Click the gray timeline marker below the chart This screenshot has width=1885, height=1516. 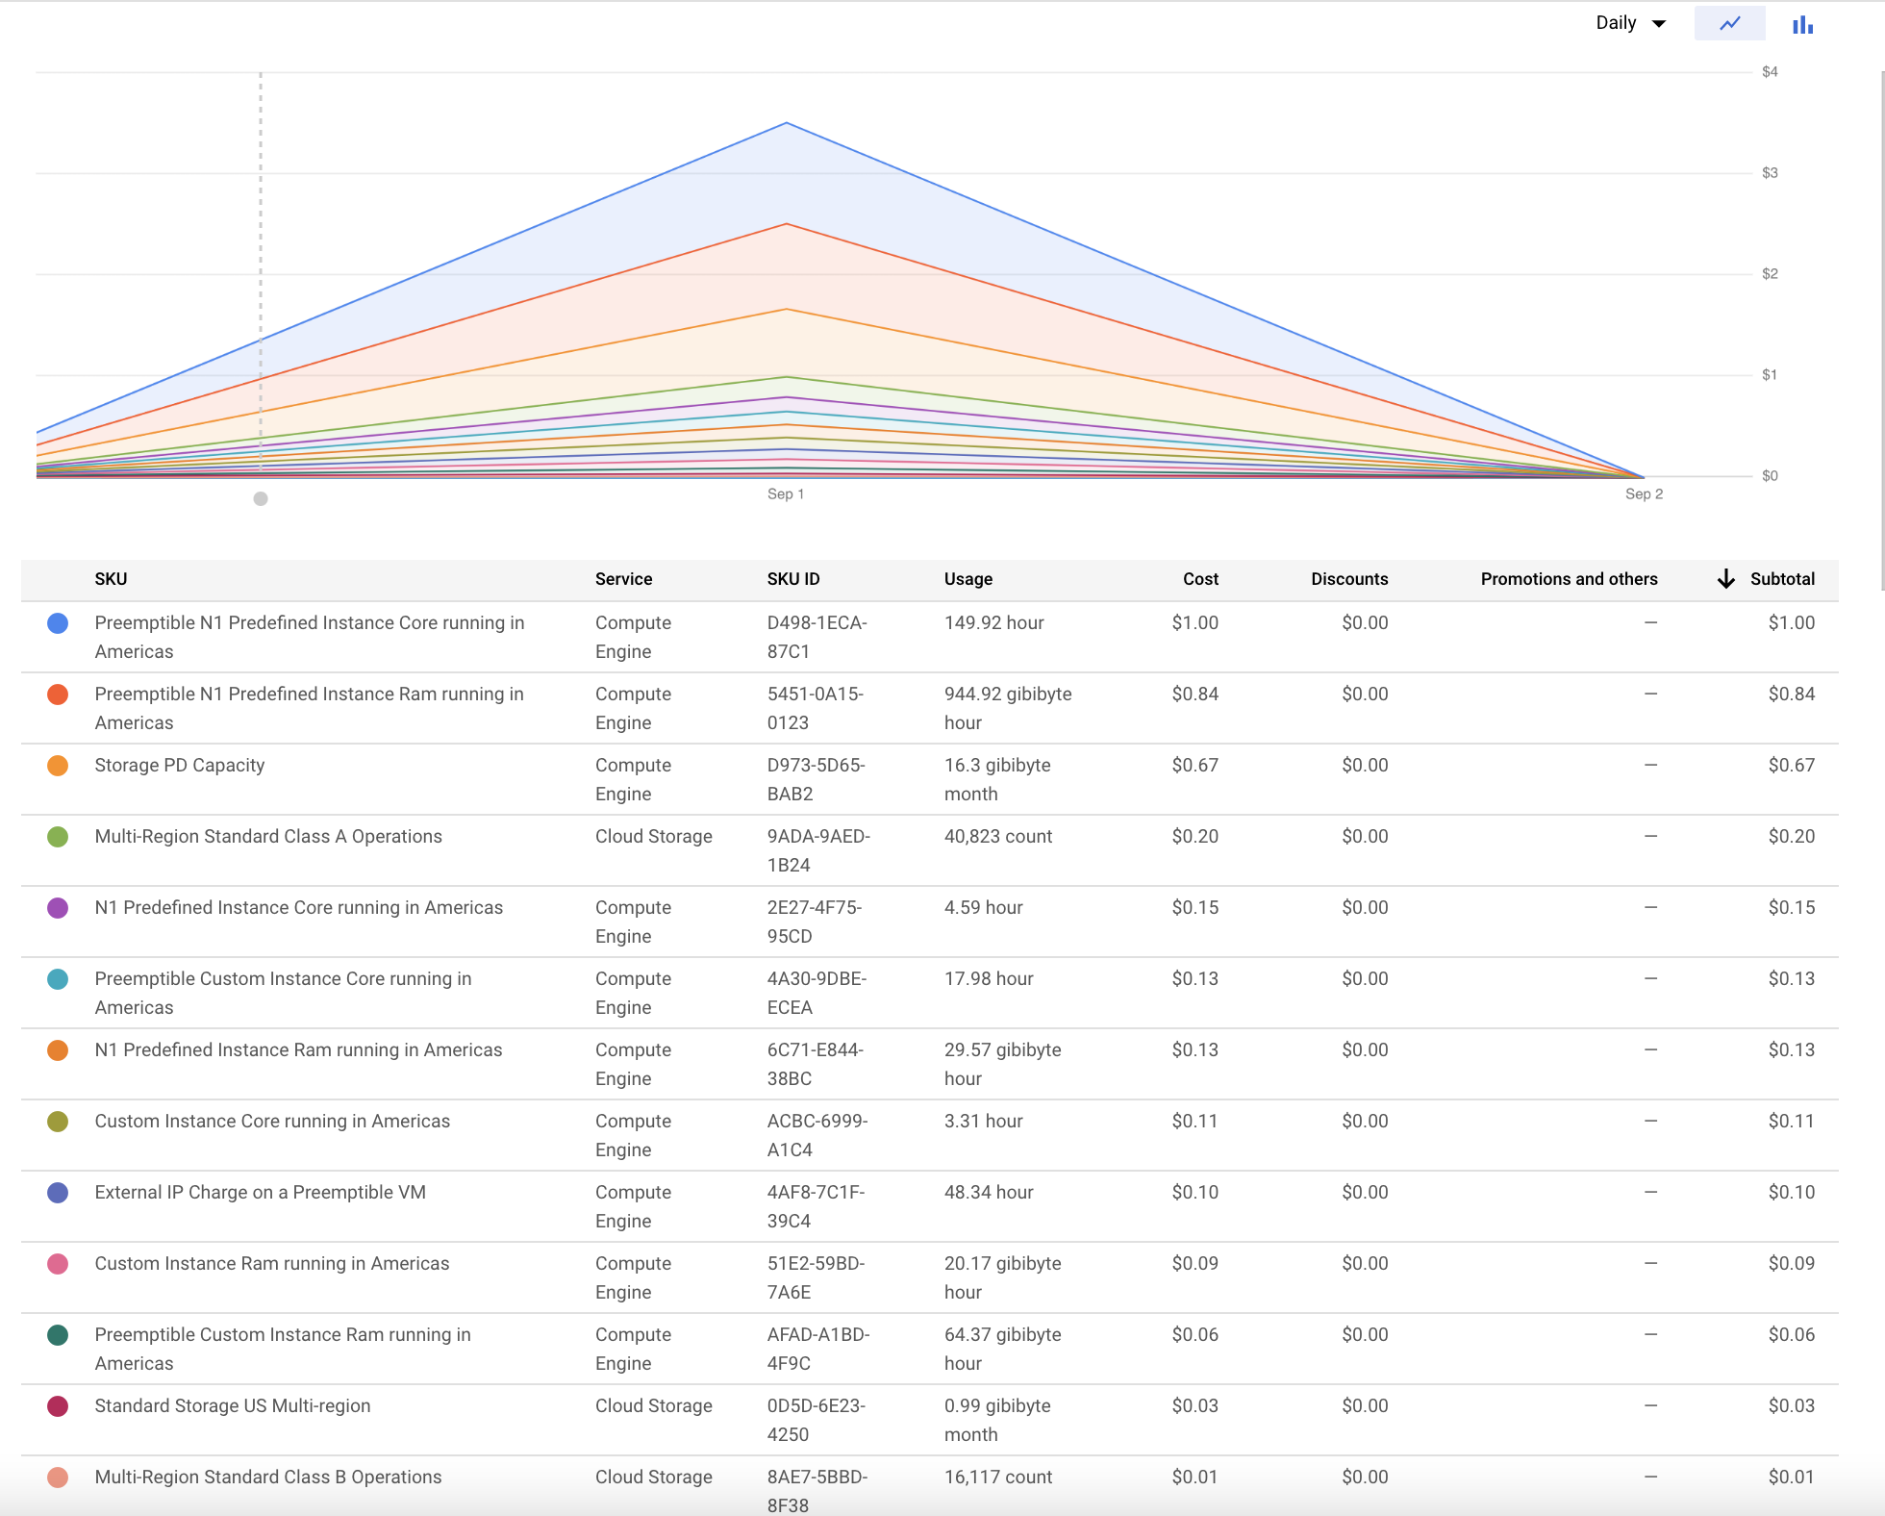pyautogui.click(x=261, y=498)
